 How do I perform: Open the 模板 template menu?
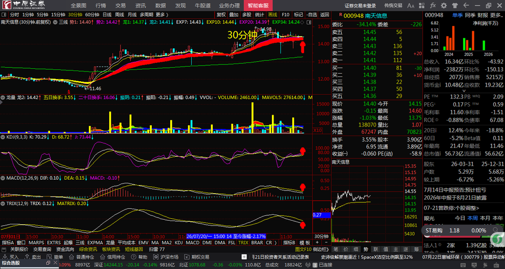[305, 242]
